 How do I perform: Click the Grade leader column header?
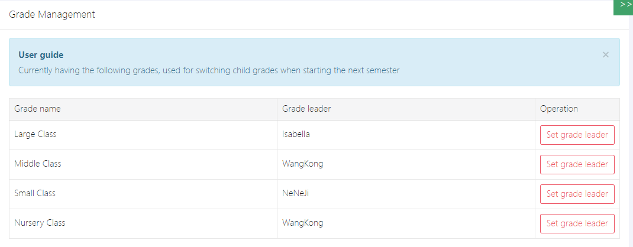306,109
